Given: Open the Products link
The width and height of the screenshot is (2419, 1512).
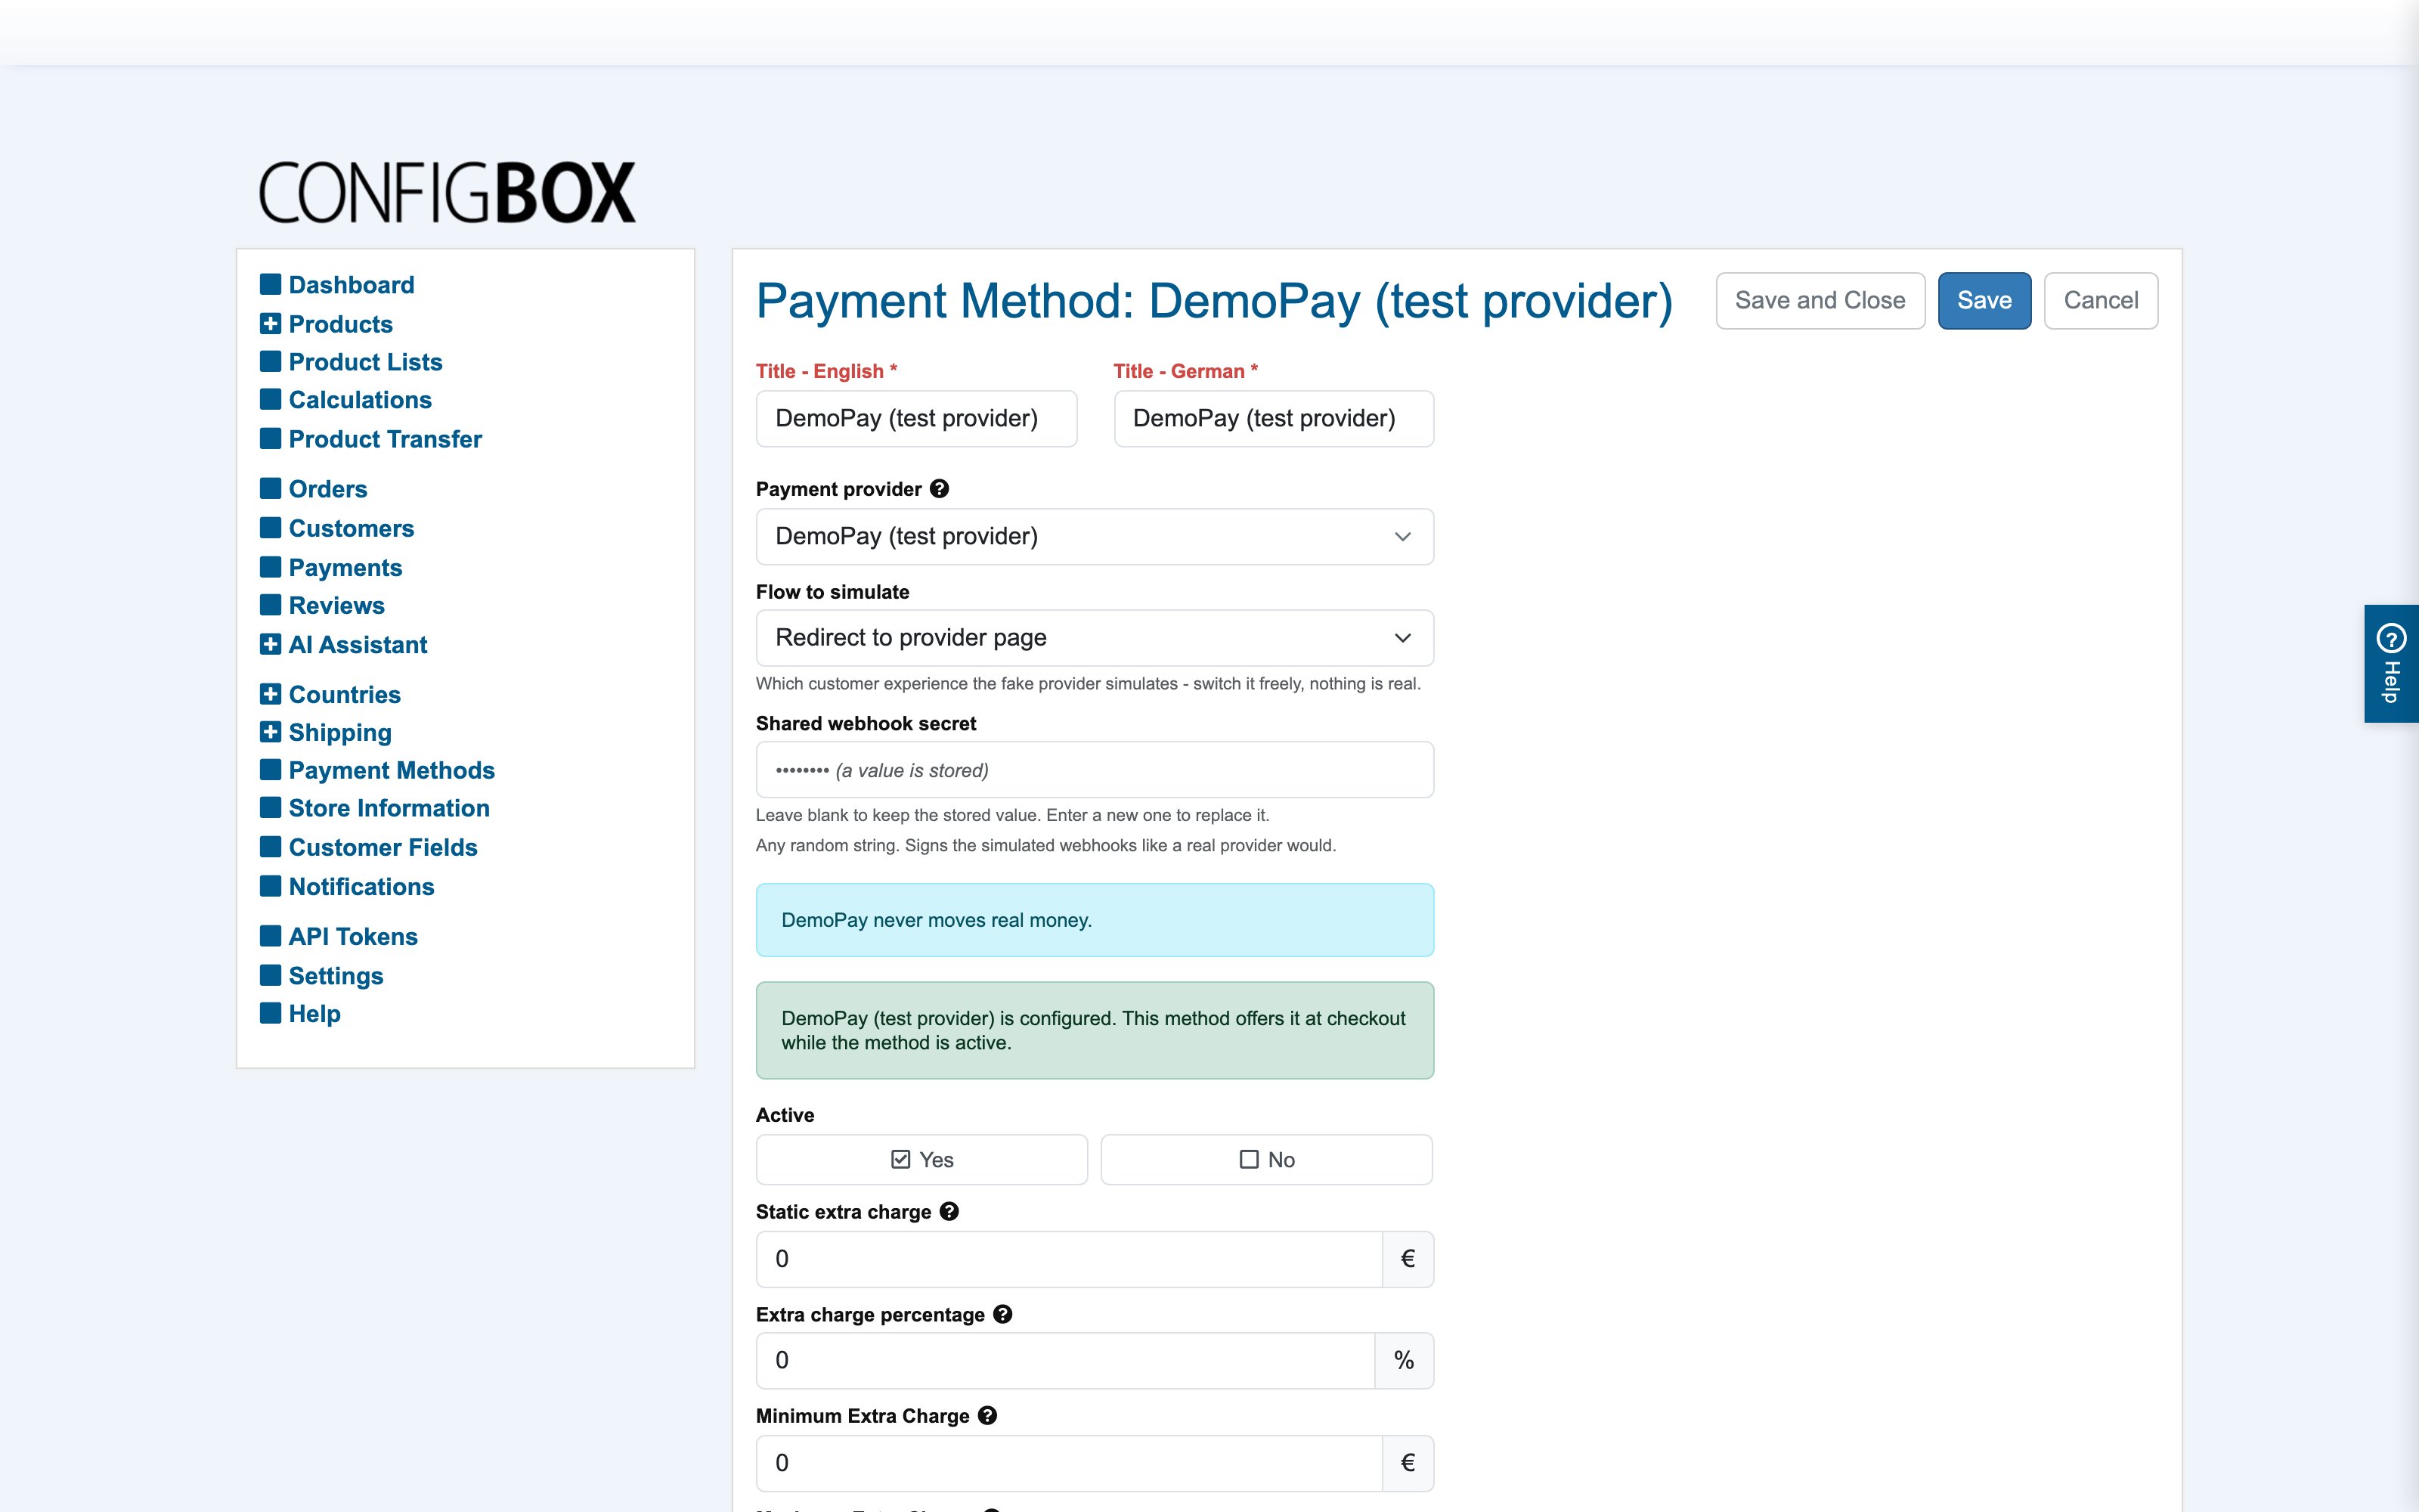Looking at the screenshot, I should tap(340, 324).
